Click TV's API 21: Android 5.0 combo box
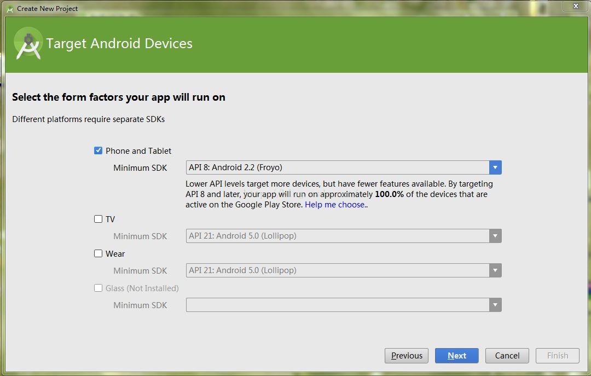 click(x=344, y=236)
